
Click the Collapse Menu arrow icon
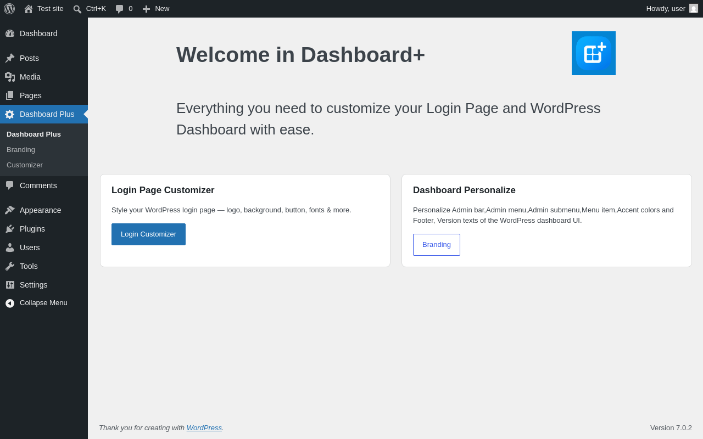10,303
